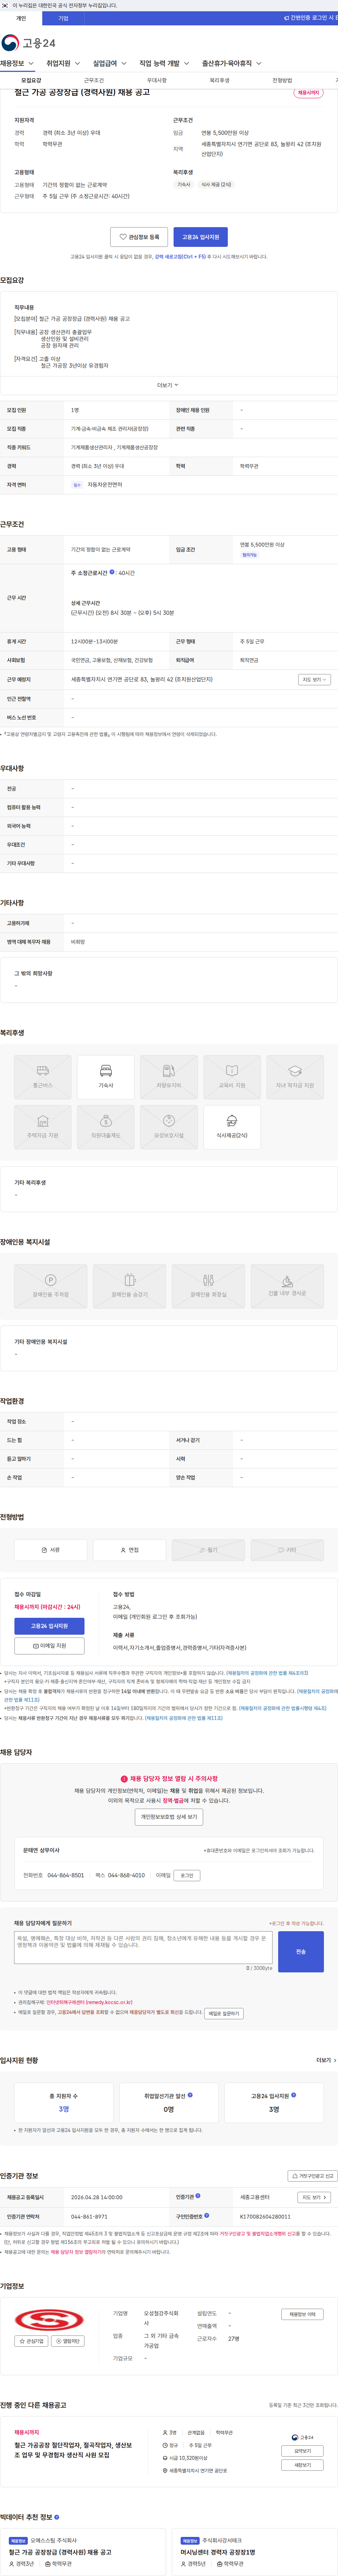This screenshot has height=2576, width=338.
Task: Click the 직원대출제도 benefit icon
Action: point(106,1127)
